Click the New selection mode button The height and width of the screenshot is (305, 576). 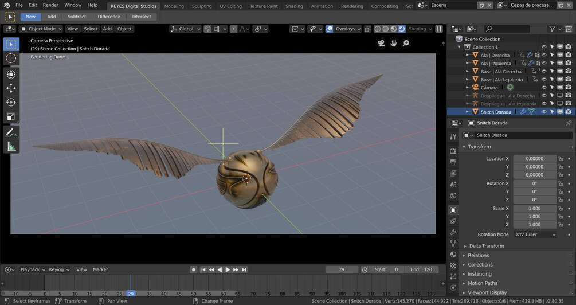tap(30, 17)
